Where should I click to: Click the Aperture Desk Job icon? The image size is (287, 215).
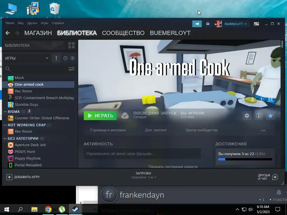11,145
